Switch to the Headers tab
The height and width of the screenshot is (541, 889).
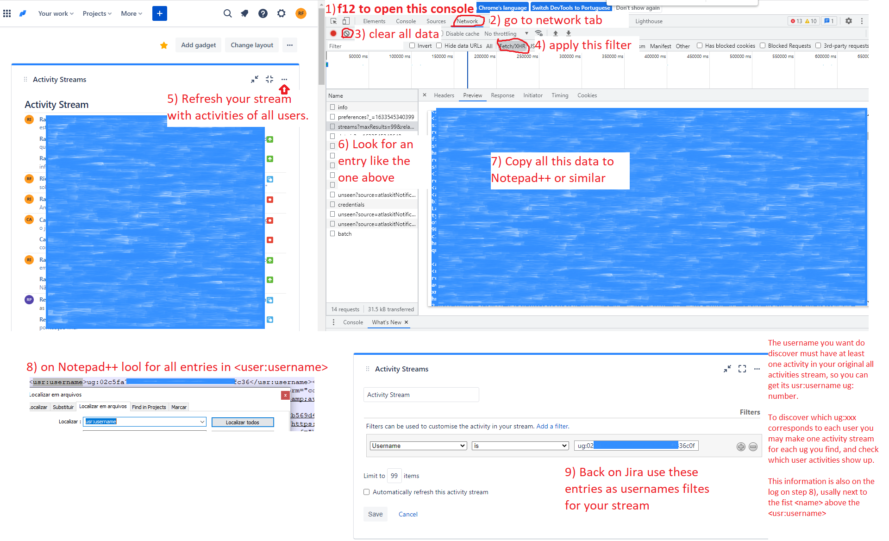click(444, 95)
